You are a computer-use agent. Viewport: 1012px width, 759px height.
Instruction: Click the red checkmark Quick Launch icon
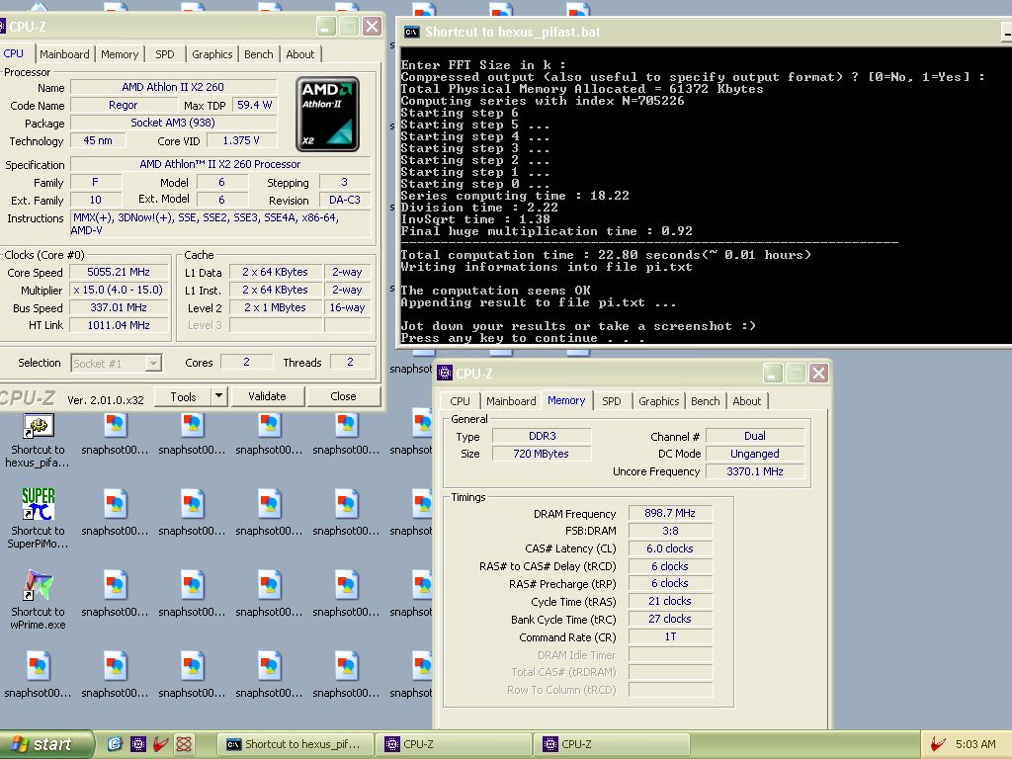pos(161,744)
